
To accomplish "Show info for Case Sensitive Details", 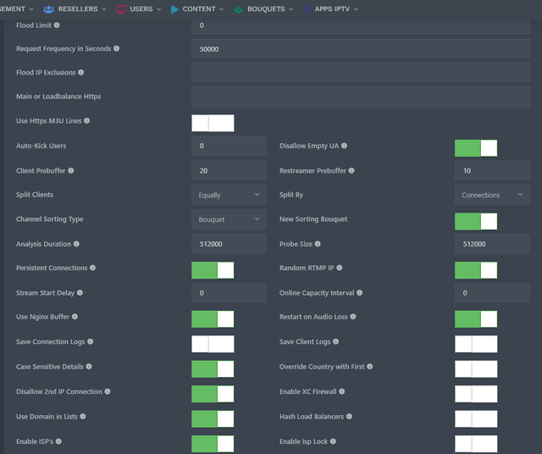I will tap(89, 367).
